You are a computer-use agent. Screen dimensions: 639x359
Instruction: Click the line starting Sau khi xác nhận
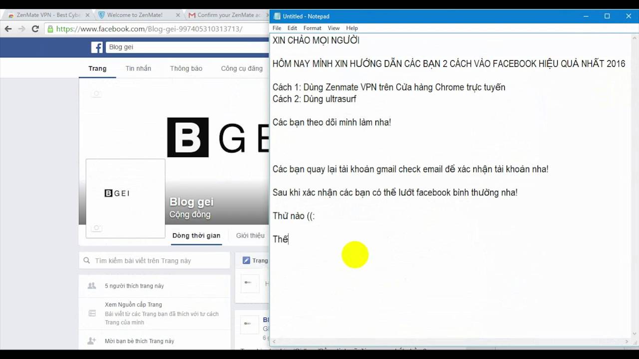pos(395,192)
